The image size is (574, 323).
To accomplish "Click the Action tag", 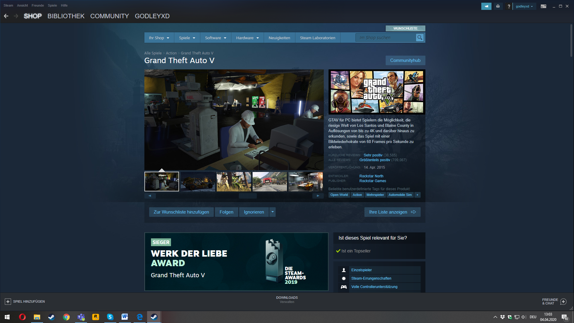I will (x=357, y=195).
